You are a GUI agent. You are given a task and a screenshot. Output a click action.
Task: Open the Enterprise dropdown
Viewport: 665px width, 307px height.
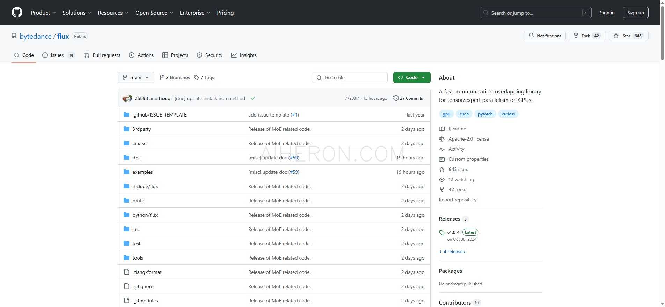(195, 13)
